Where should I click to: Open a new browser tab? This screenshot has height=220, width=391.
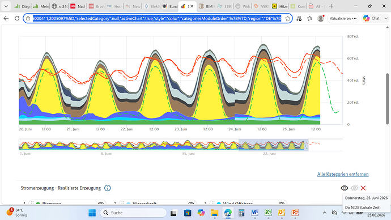[331, 6]
